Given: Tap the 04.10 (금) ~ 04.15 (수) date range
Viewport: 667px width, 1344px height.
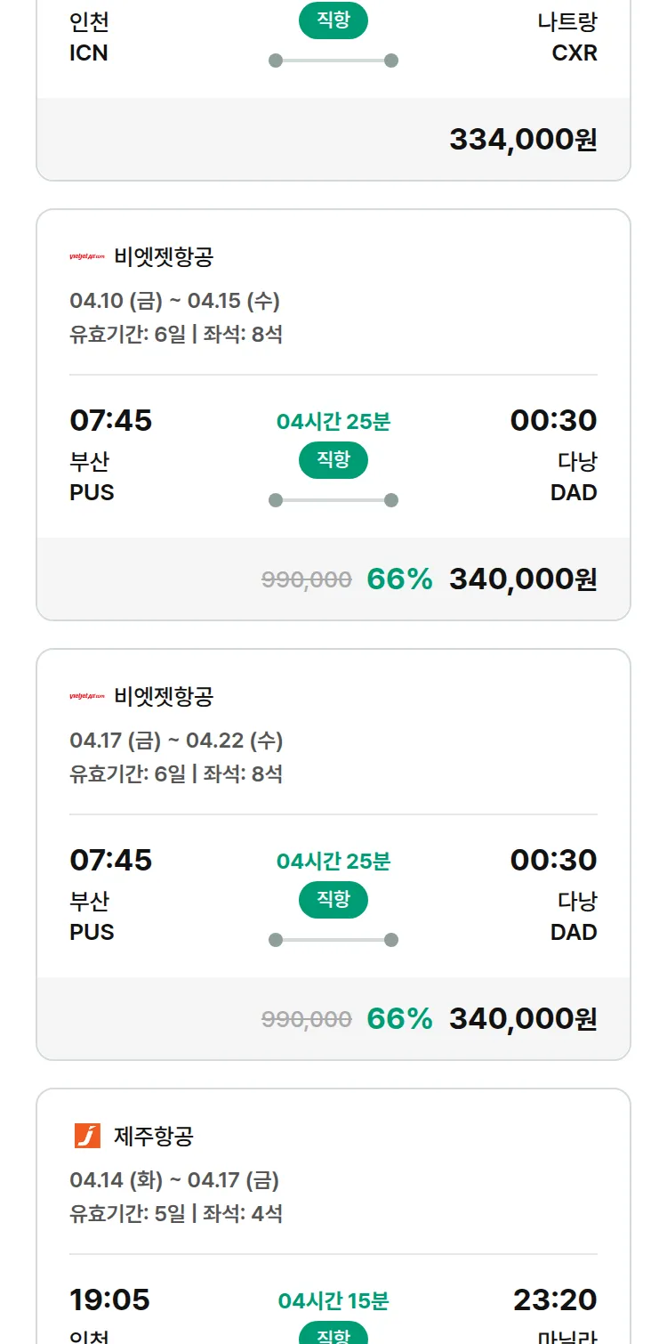Looking at the screenshot, I should click(174, 301).
